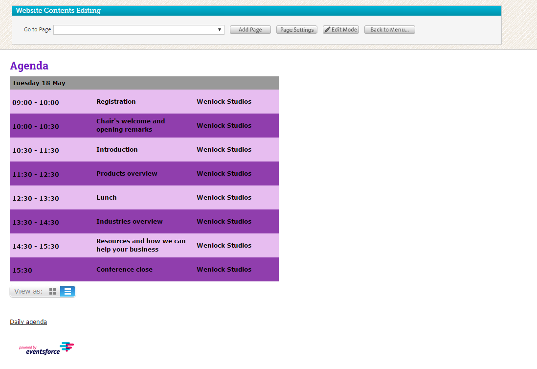Select list view icon

pyautogui.click(x=67, y=291)
